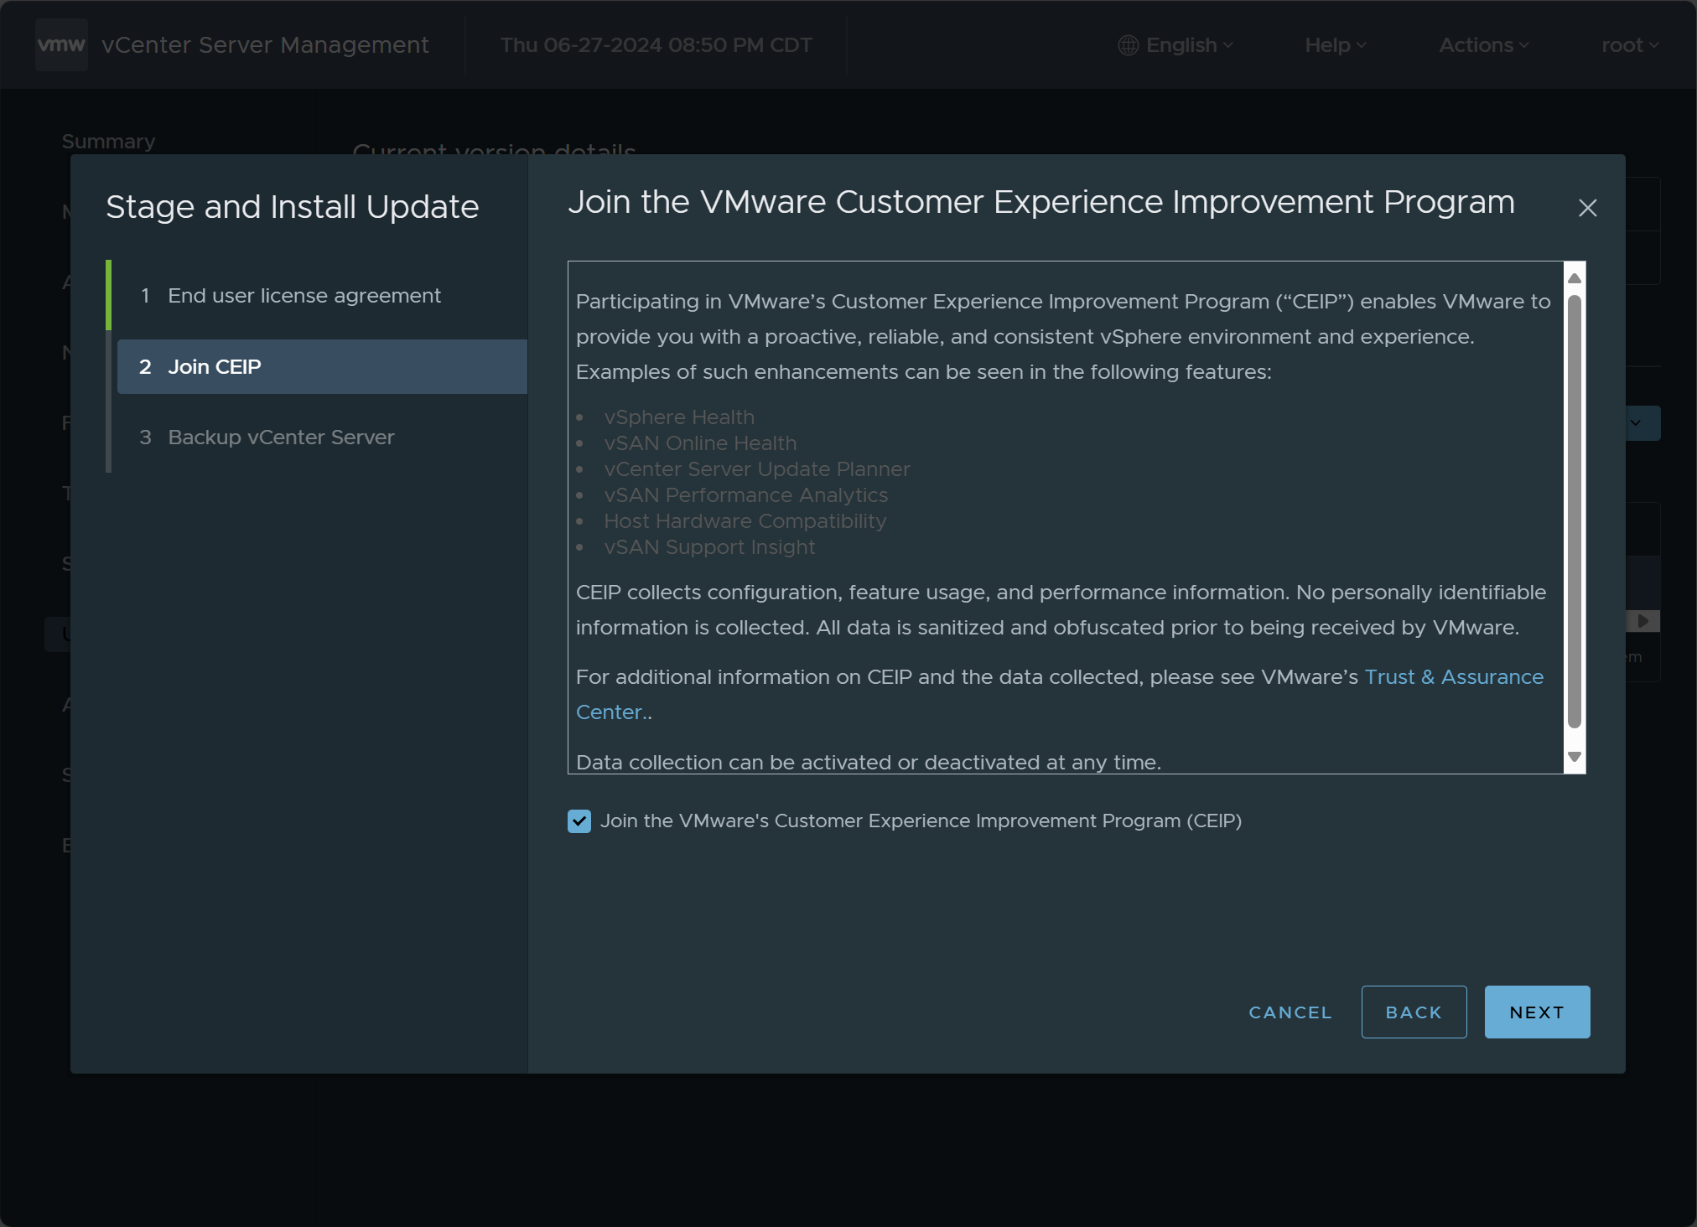
Task: Click the BACK button
Action: point(1414,1012)
